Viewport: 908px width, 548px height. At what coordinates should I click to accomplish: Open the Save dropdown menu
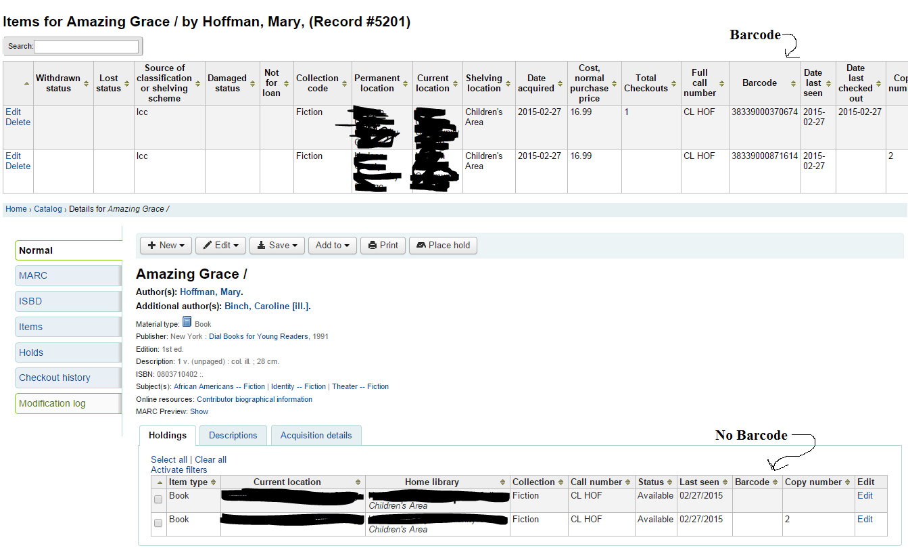pos(277,246)
